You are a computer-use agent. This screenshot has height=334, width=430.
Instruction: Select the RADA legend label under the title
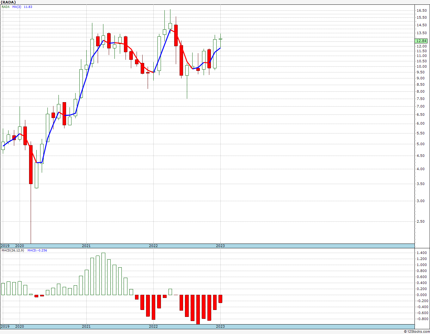coord(5,7)
